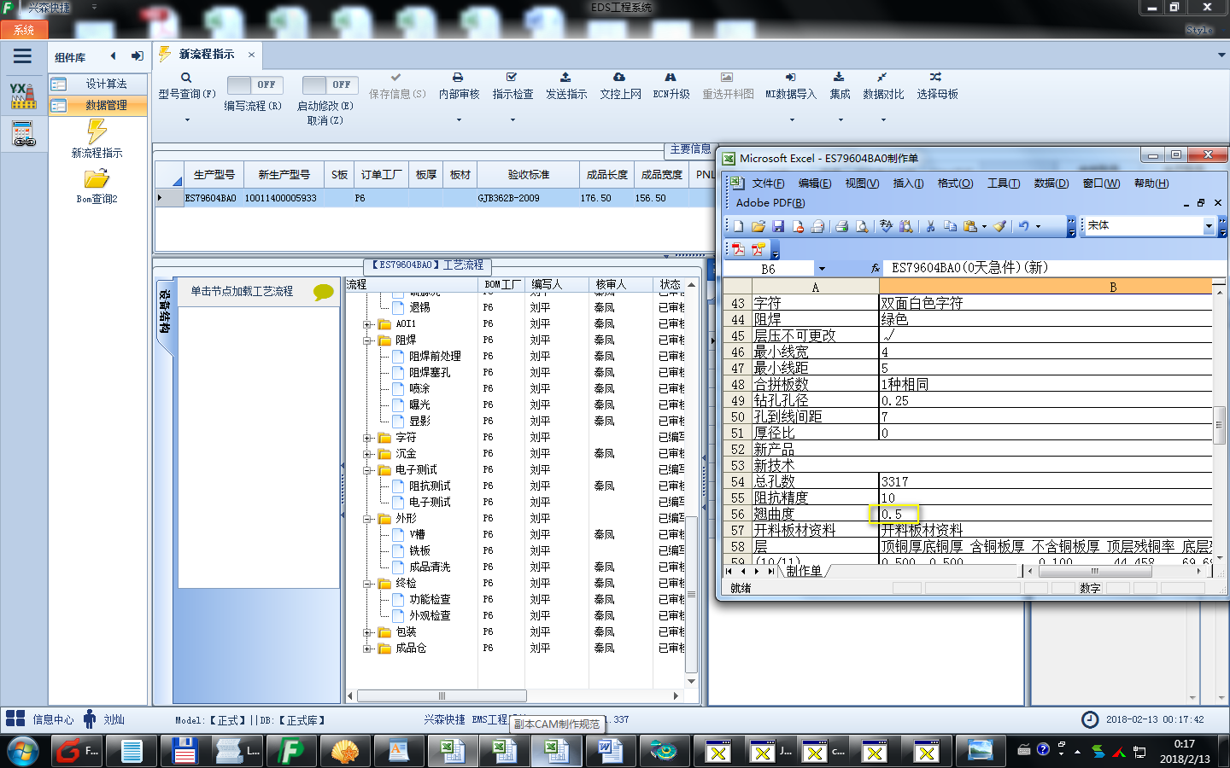Collapse the 终检 tree node
Image resolution: width=1230 pixels, height=768 pixels.
tap(367, 584)
